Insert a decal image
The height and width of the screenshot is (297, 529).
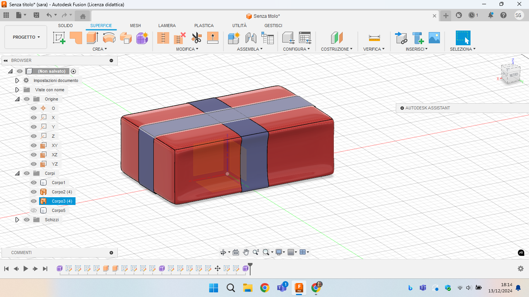434,38
